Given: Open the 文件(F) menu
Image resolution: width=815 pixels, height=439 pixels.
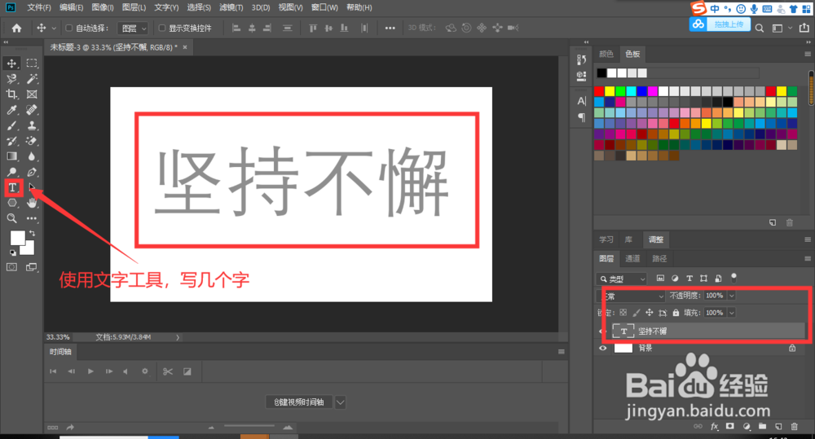Looking at the screenshot, I should (x=39, y=7).
